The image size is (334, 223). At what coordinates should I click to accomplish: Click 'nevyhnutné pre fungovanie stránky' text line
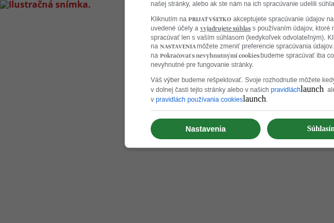(202, 65)
